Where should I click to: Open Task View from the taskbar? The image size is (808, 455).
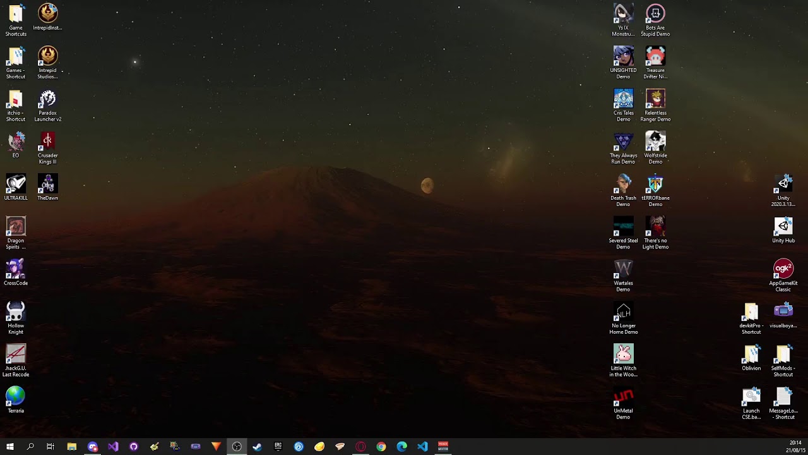point(50,446)
